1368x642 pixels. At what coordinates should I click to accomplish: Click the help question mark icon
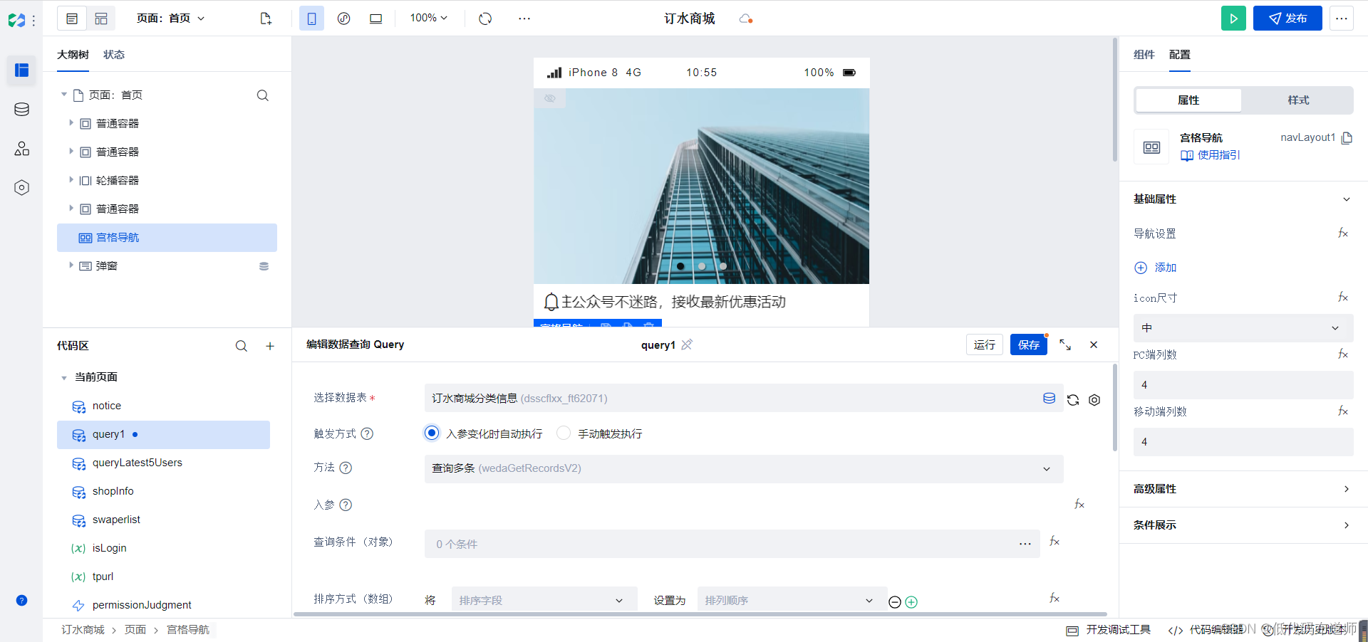[x=21, y=601]
